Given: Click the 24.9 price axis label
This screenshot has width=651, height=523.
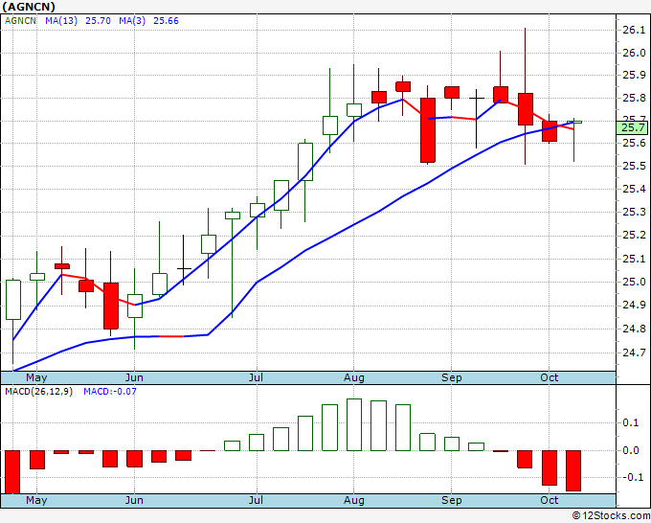Looking at the screenshot, I should coord(634,305).
